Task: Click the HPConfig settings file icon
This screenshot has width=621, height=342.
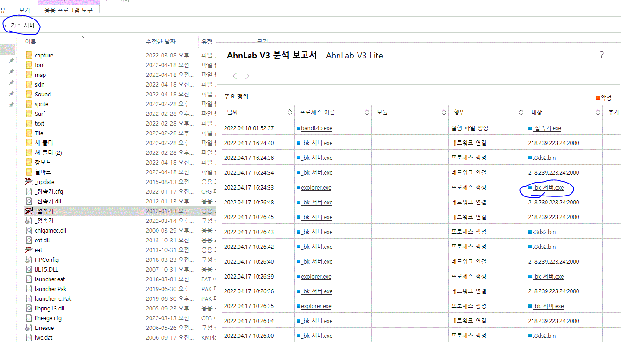Action: (x=29, y=260)
